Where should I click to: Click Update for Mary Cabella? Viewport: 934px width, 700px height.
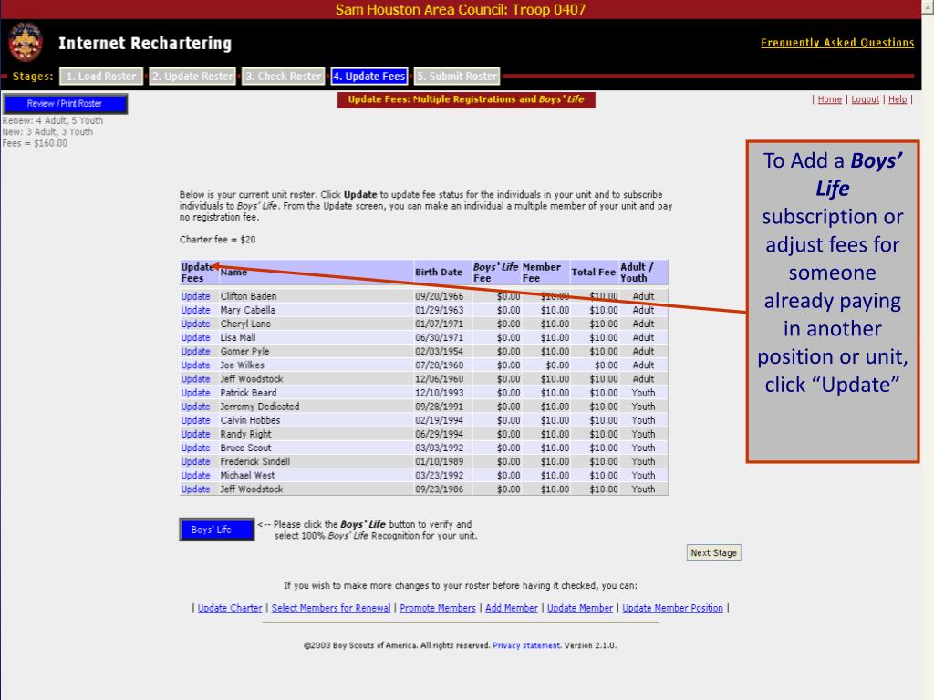point(195,310)
